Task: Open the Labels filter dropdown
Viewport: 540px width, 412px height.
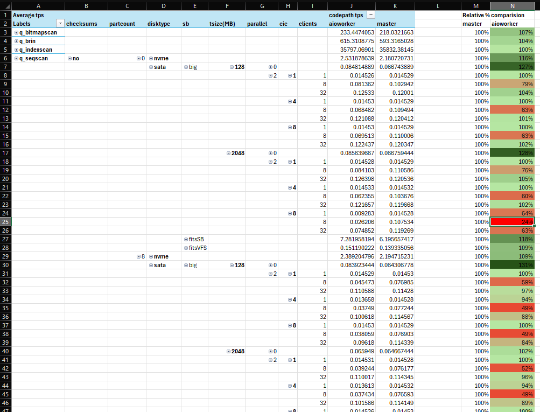Action: coord(60,24)
